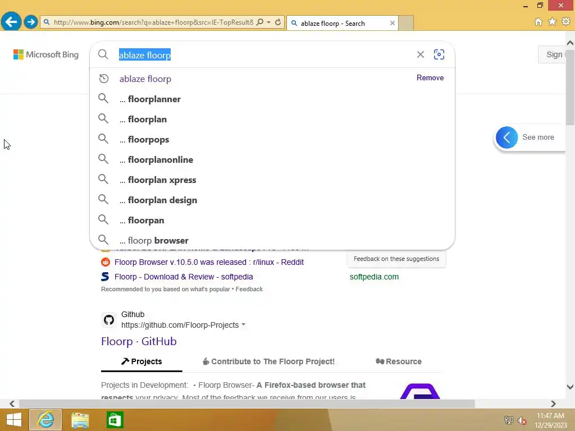Click 'Feedback on these suggestions'
The height and width of the screenshot is (431, 575).
point(396,259)
